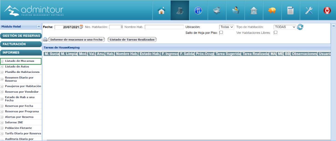Click the refresh arrows icon
The width and height of the screenshot is (336, 141).
[x=300, y=27]
